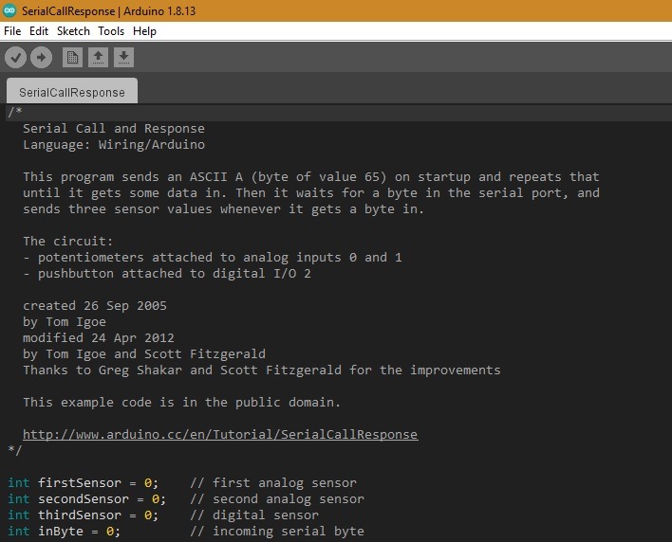Click the 'by Tom Igoe and Scott Fitzgerald' line
Viewport: 672px width, 542px height.
click(144, 354)
